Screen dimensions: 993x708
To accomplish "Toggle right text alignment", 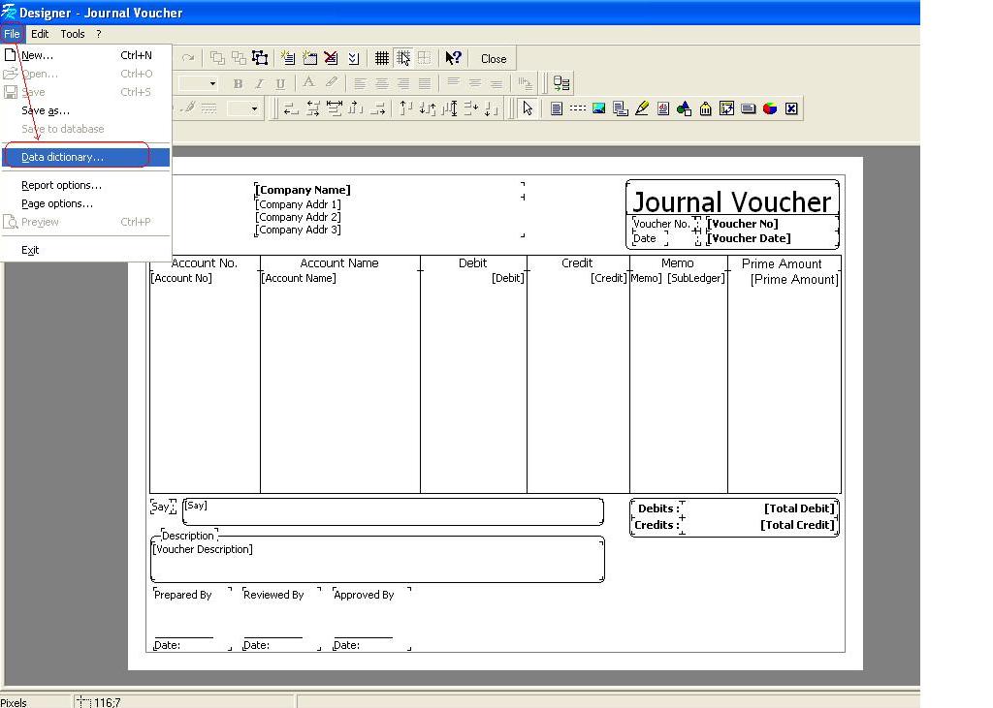I will pyautogui.click(x=403, y=83).
